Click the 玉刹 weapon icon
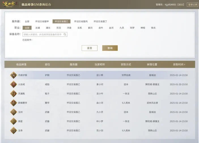This screenshot has height=143, width=199. tap(13, 112)
